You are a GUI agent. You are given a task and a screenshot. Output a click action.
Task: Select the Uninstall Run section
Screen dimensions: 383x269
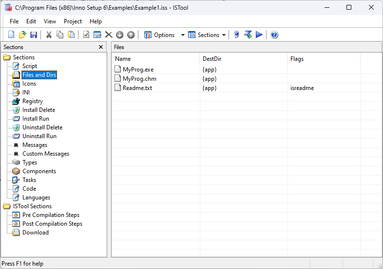[39, 136]
